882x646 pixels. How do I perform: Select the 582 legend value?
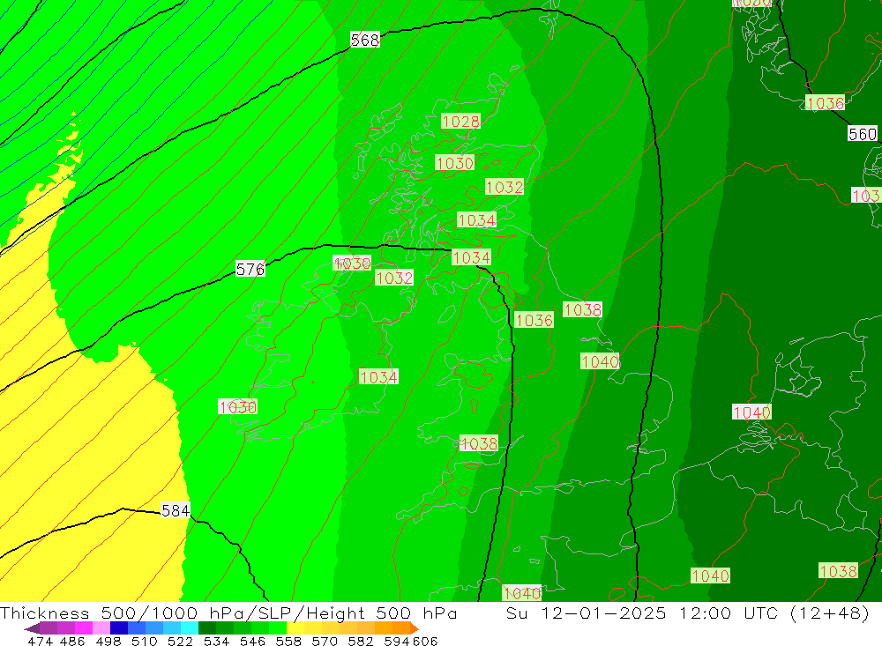(x=360, y=641)
